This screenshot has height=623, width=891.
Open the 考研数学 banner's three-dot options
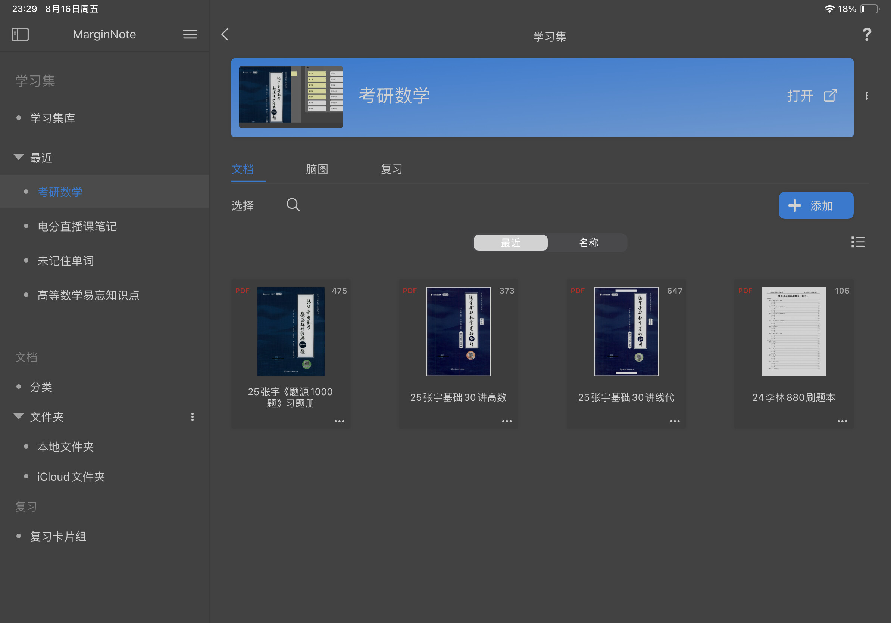[866, 96]
